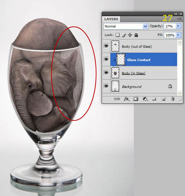Click the Fill 100% field
The image size is (185, 196).
click(x=170, y=35)
